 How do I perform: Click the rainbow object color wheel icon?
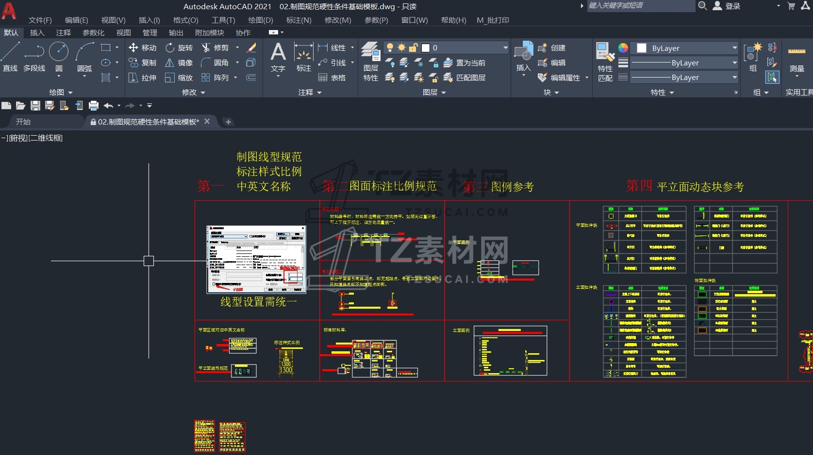click(623, 48)
